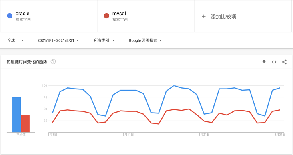This screenshot has width=293, height=155.
Task: Click the blue average bar for oracle
Action: (17, 115)
